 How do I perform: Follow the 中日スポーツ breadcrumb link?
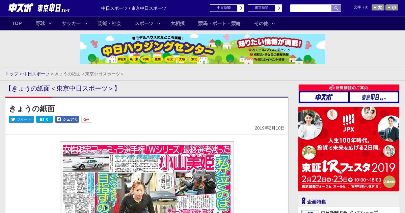(x=36, y=74)
